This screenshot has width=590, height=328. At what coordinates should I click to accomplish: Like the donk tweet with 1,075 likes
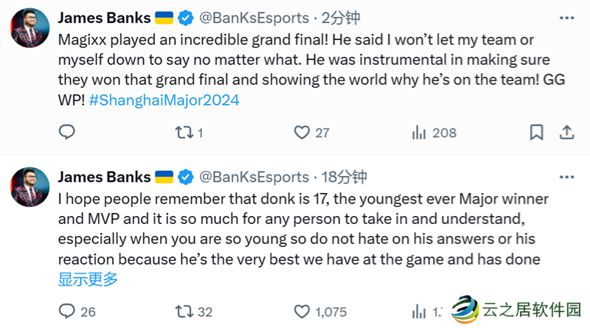point(301,311)
